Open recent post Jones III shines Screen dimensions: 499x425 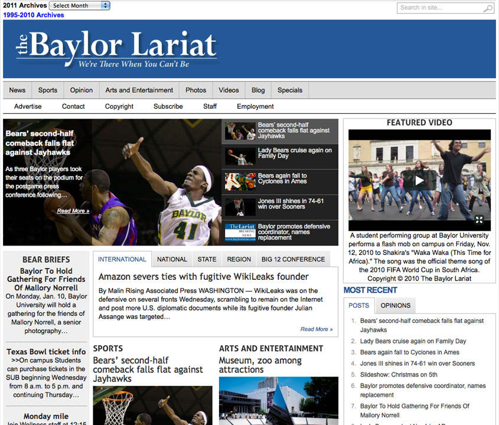click(418, 363)
